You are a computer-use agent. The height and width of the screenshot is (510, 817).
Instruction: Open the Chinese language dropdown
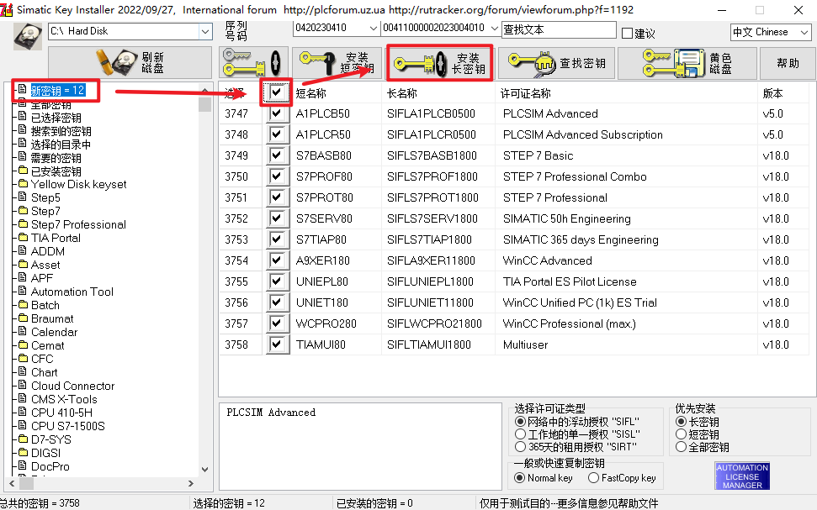pos(804,32)
